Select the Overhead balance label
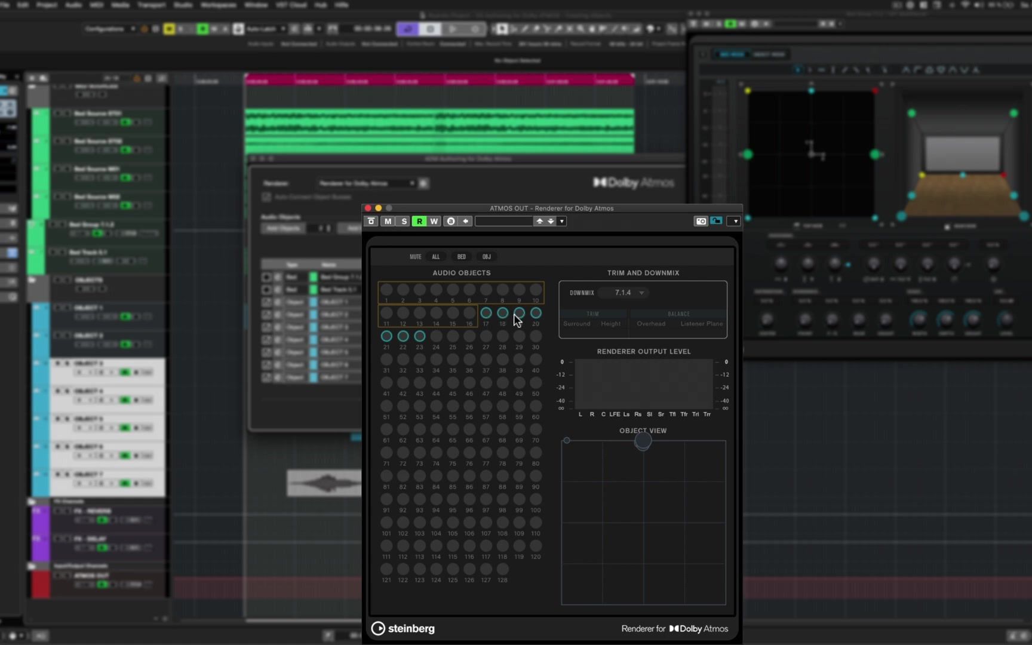This screenshot has width=1032, height=645. click(651, 324)
